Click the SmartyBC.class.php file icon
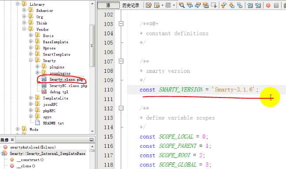286x169 pixels. [44, 86]
